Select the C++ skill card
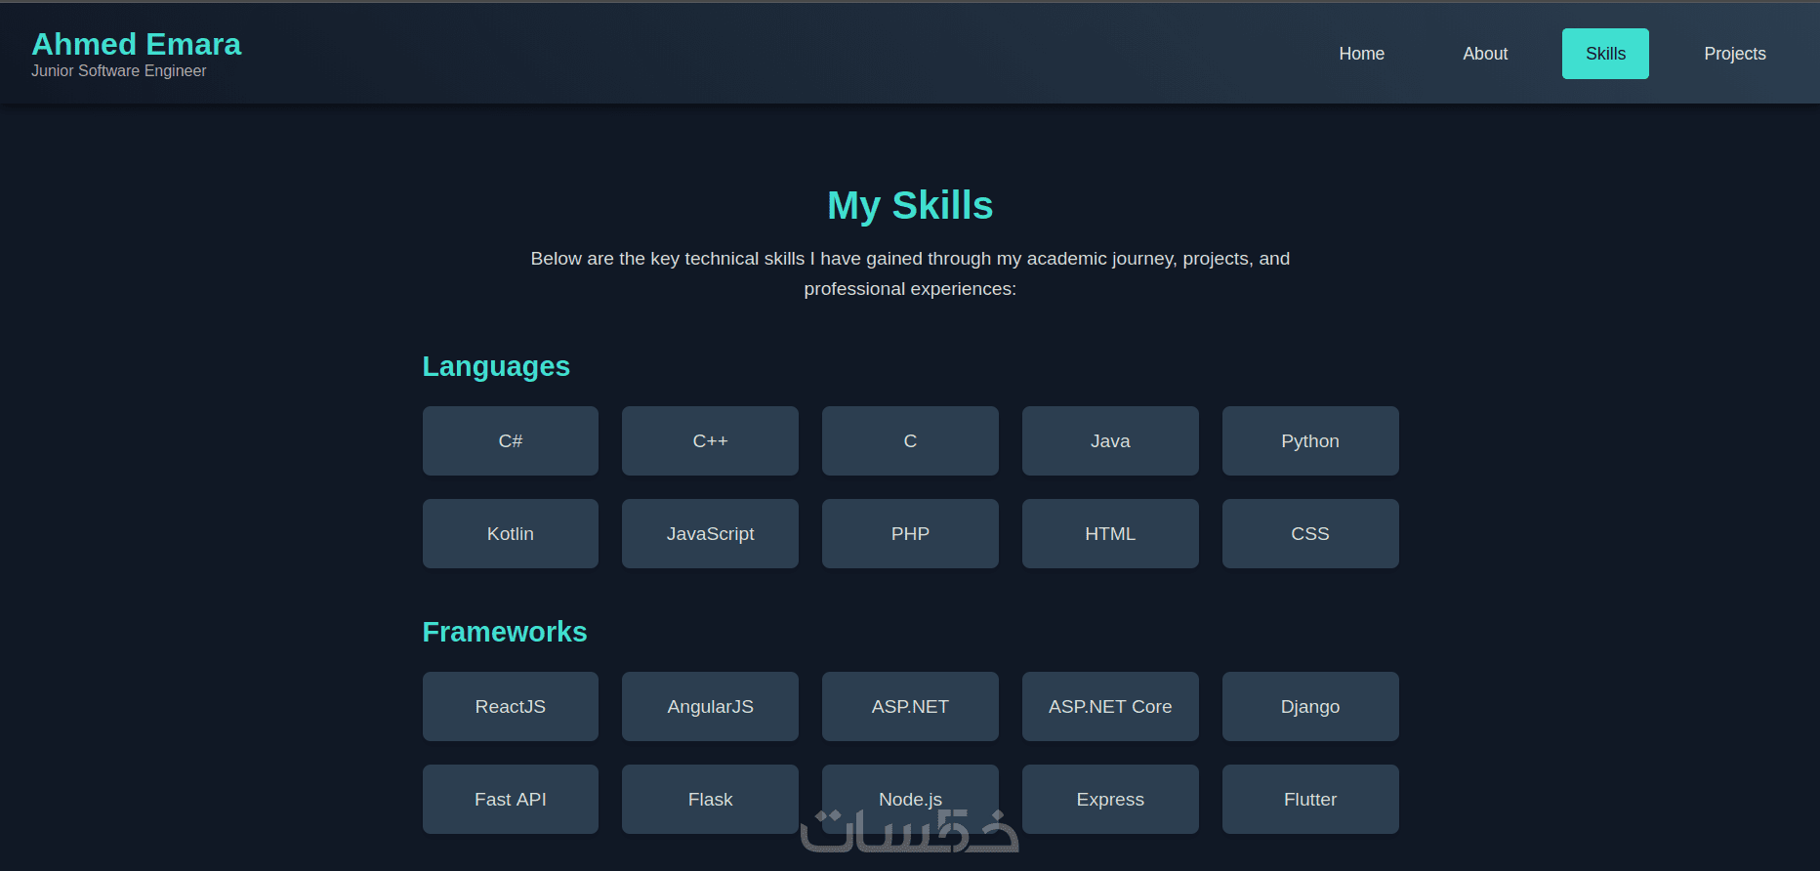This screenshot has width=1820, height=871. coord(710,441)
